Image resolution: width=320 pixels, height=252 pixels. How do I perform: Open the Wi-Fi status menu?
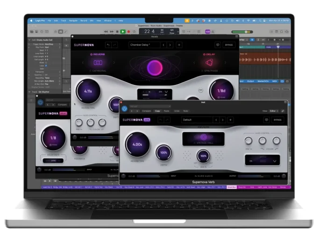(x=249, y=21)
